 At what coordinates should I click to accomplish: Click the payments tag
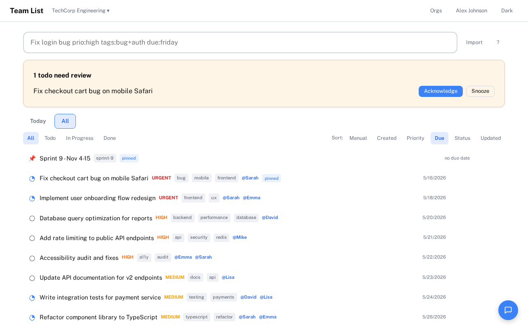[224, 297]
